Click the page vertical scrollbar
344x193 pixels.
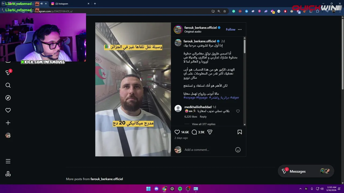[x=342, y=54]
